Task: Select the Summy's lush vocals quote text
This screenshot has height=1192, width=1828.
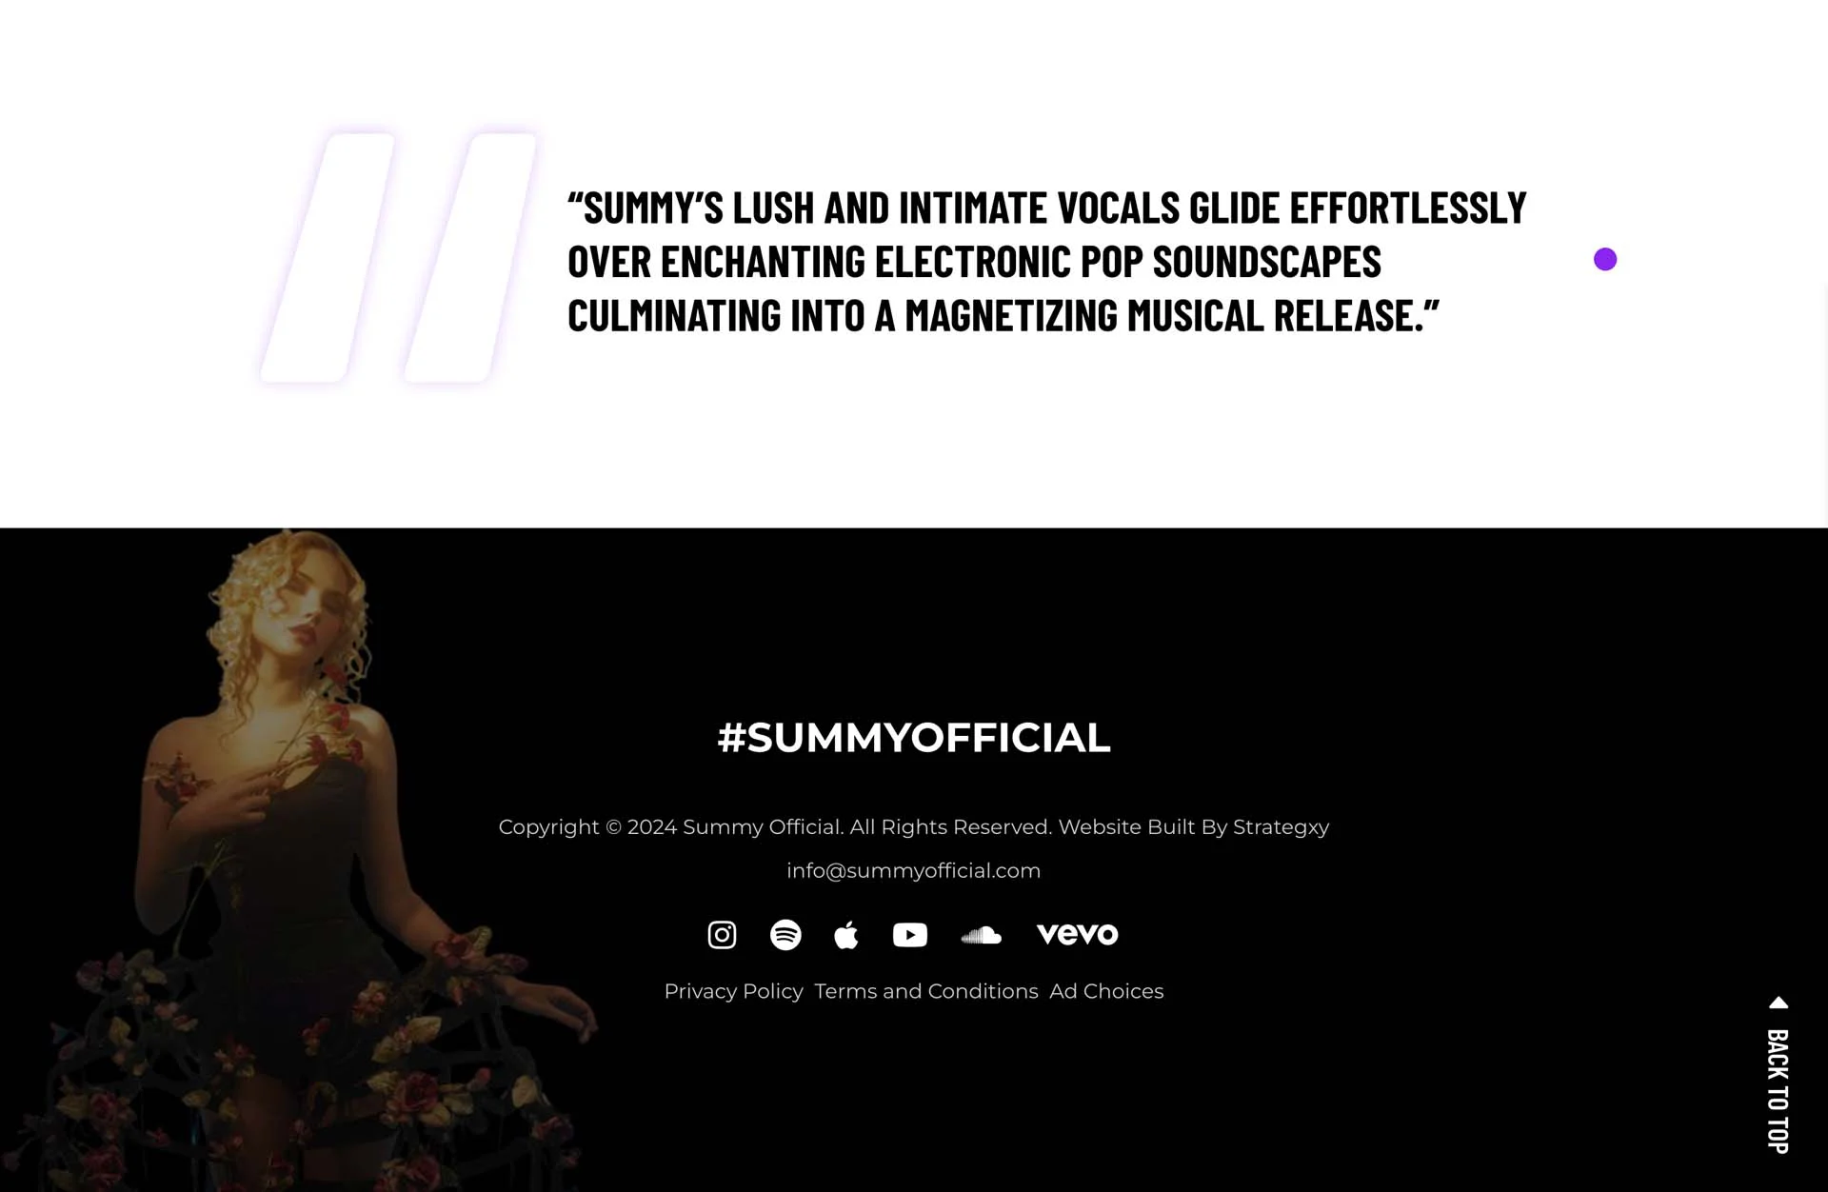Action: (x=1047, y=262)
